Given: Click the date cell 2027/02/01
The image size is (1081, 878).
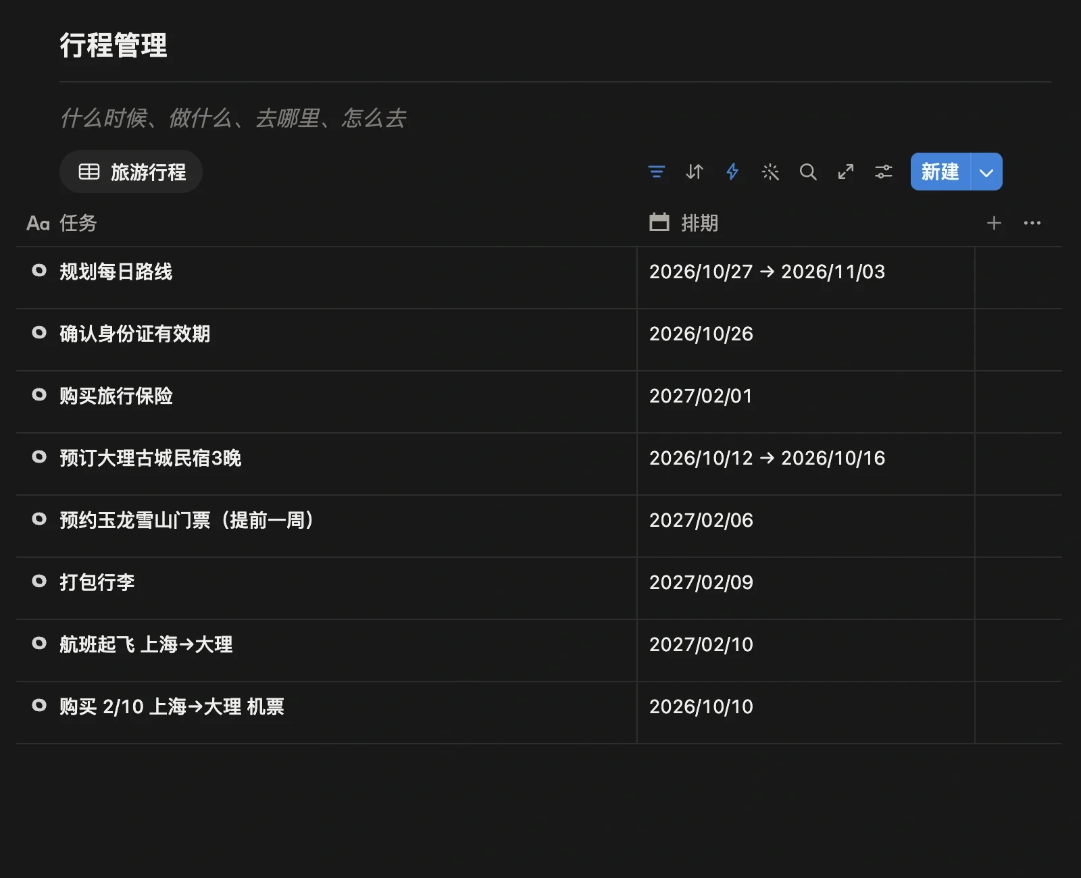Looking at the screenshot, I should coord(701,396).
